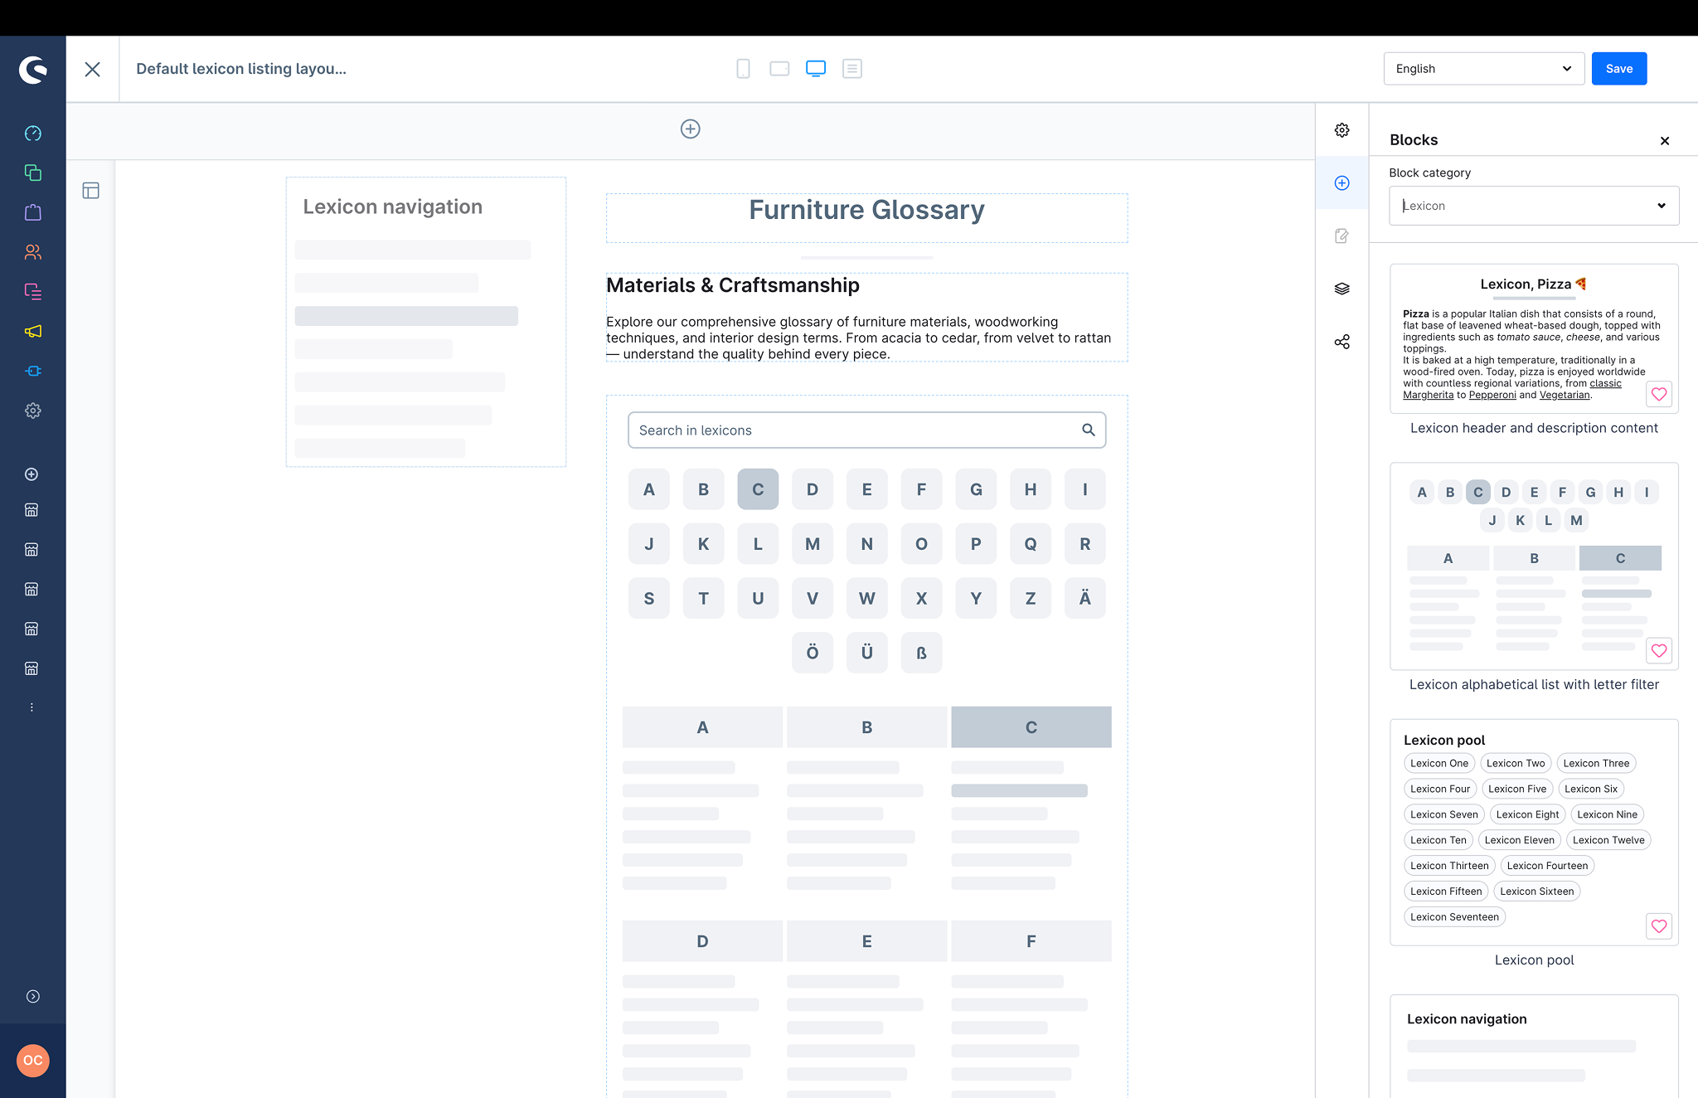1698x1098 pixels.
Task: Click the Materials & Craftsmanship text block
Action: pos(866,318)
